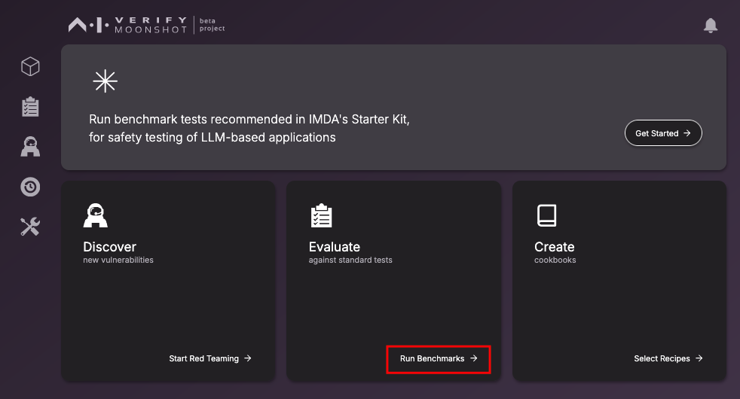
Task: Click the 'beta project' label in header
Action: 212,25
